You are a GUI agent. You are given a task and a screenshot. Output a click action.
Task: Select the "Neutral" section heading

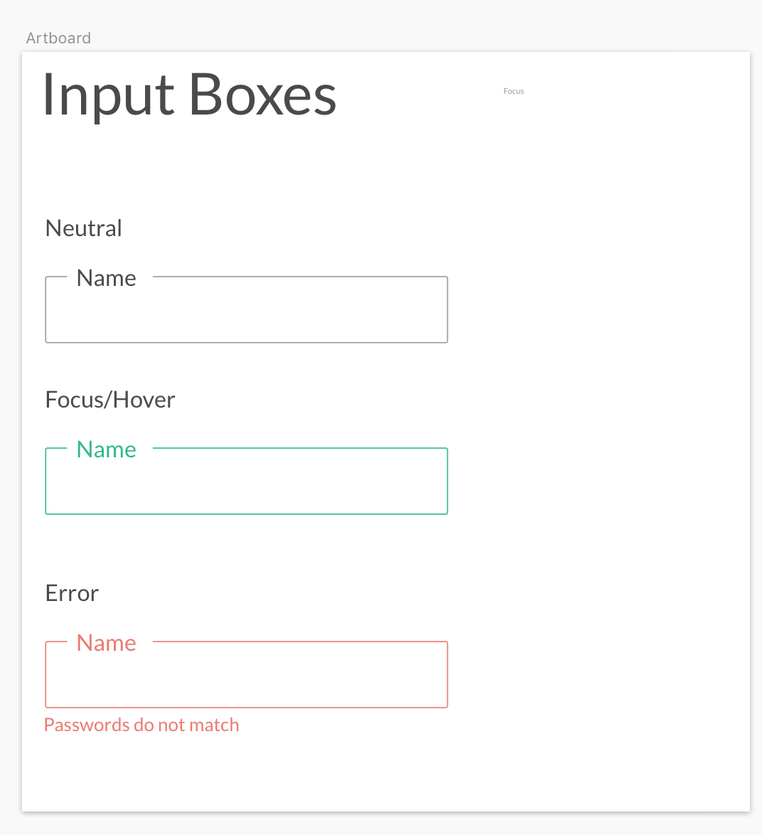[83, 228]
